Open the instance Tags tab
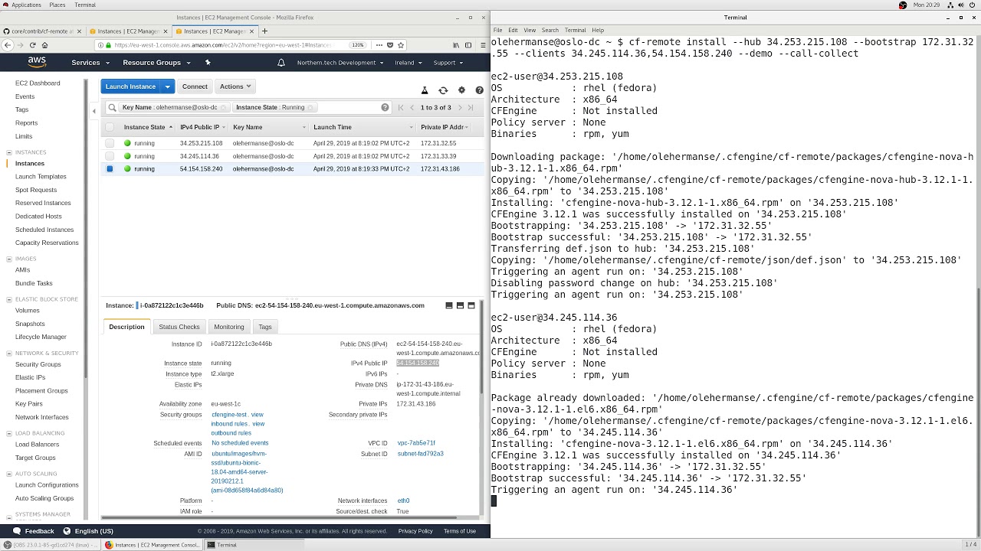 point(265,327)
